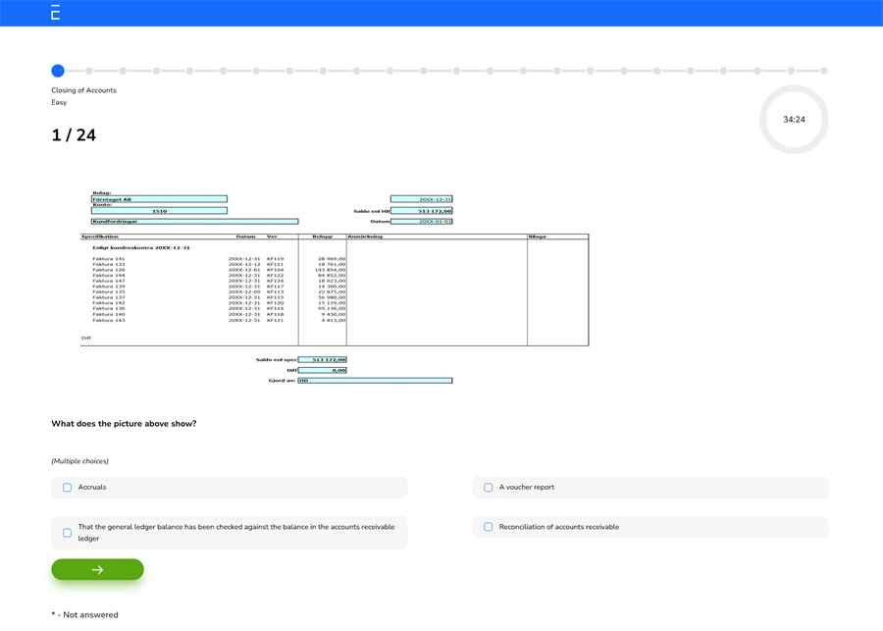The height and width of the screenshot is (631, 883).
Task: Click the Konto field showing 1510
Action: coord(159,211)
